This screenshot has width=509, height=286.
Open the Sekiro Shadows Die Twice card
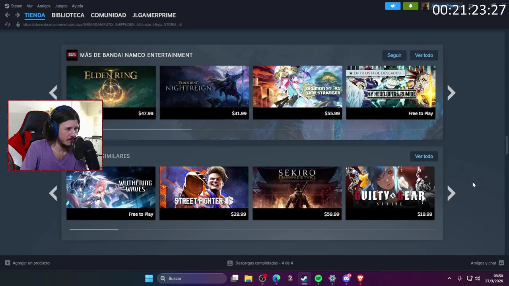click(297, 193)
